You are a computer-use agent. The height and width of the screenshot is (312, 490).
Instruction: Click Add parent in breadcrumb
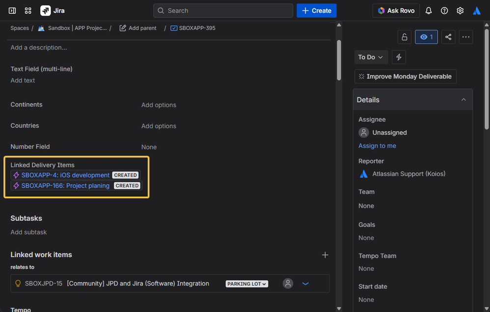138,28
